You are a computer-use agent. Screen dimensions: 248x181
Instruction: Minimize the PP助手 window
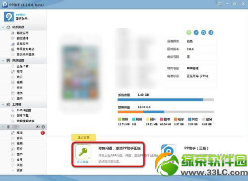pyautogui.click(x=227, y=4)
